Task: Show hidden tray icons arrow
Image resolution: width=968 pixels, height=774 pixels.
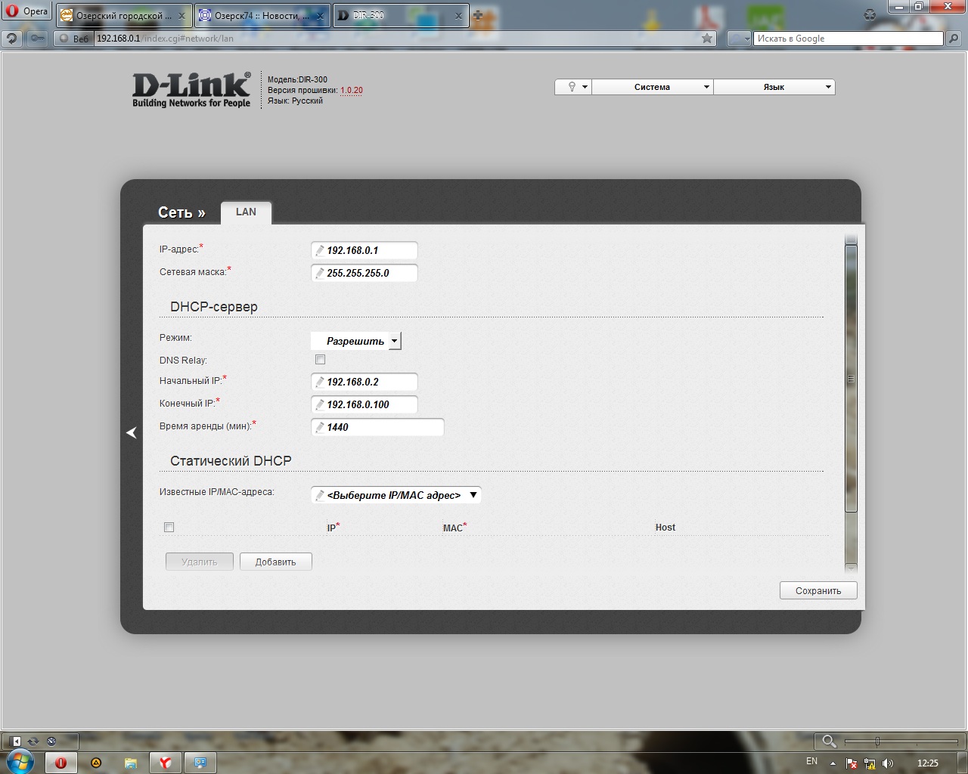Action: pos(833,763)
